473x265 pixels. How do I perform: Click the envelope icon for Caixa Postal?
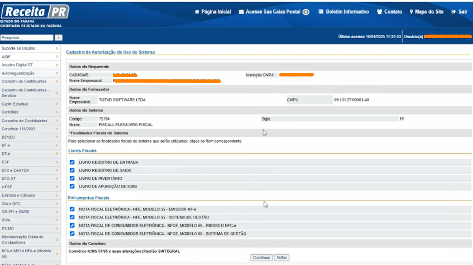tap(241, 12)
